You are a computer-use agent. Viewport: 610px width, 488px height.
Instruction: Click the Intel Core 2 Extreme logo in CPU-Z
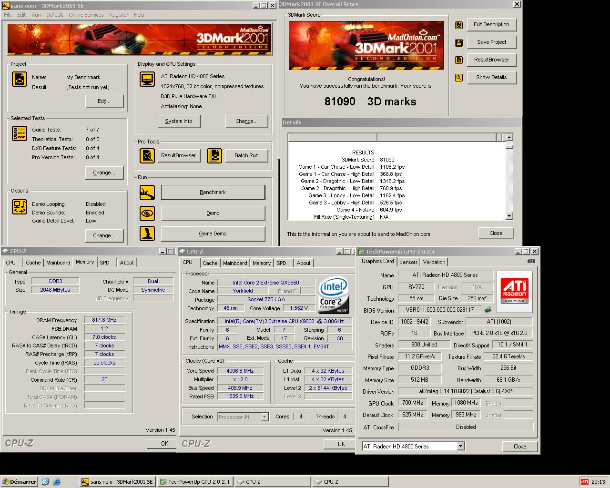[334, 295]
